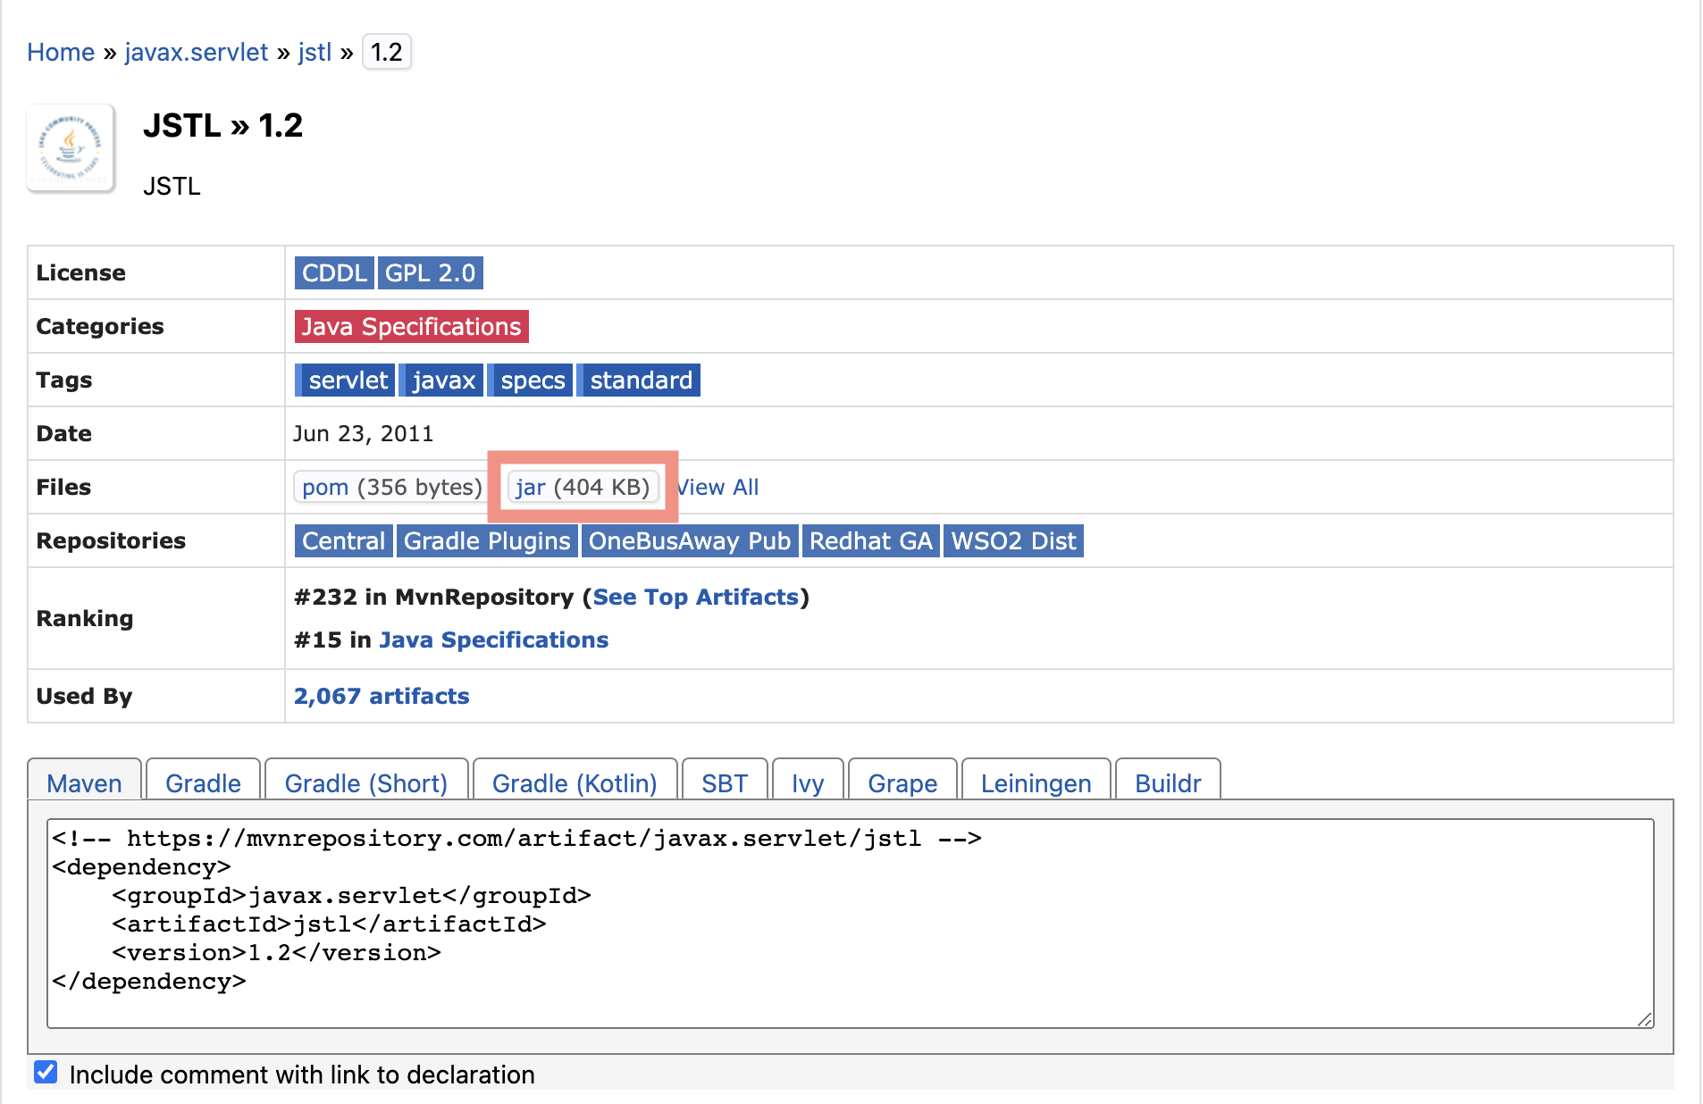This screenshot has height=1104, width=1703.
Task: Click the JSTL » 1.2 heading
Action: tap(222, 126)
